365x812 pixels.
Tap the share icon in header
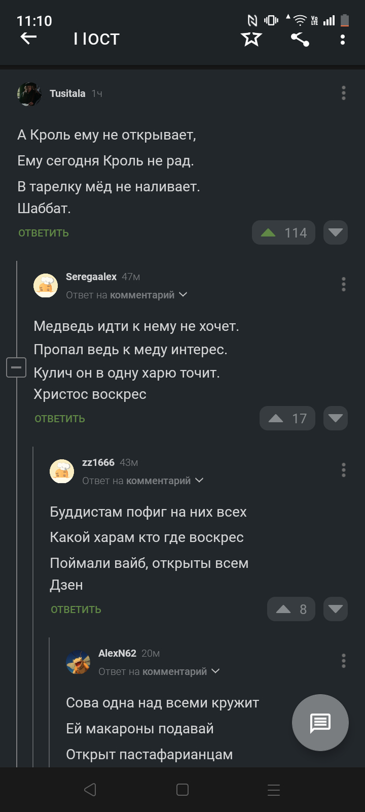click(x=300, y=39)
